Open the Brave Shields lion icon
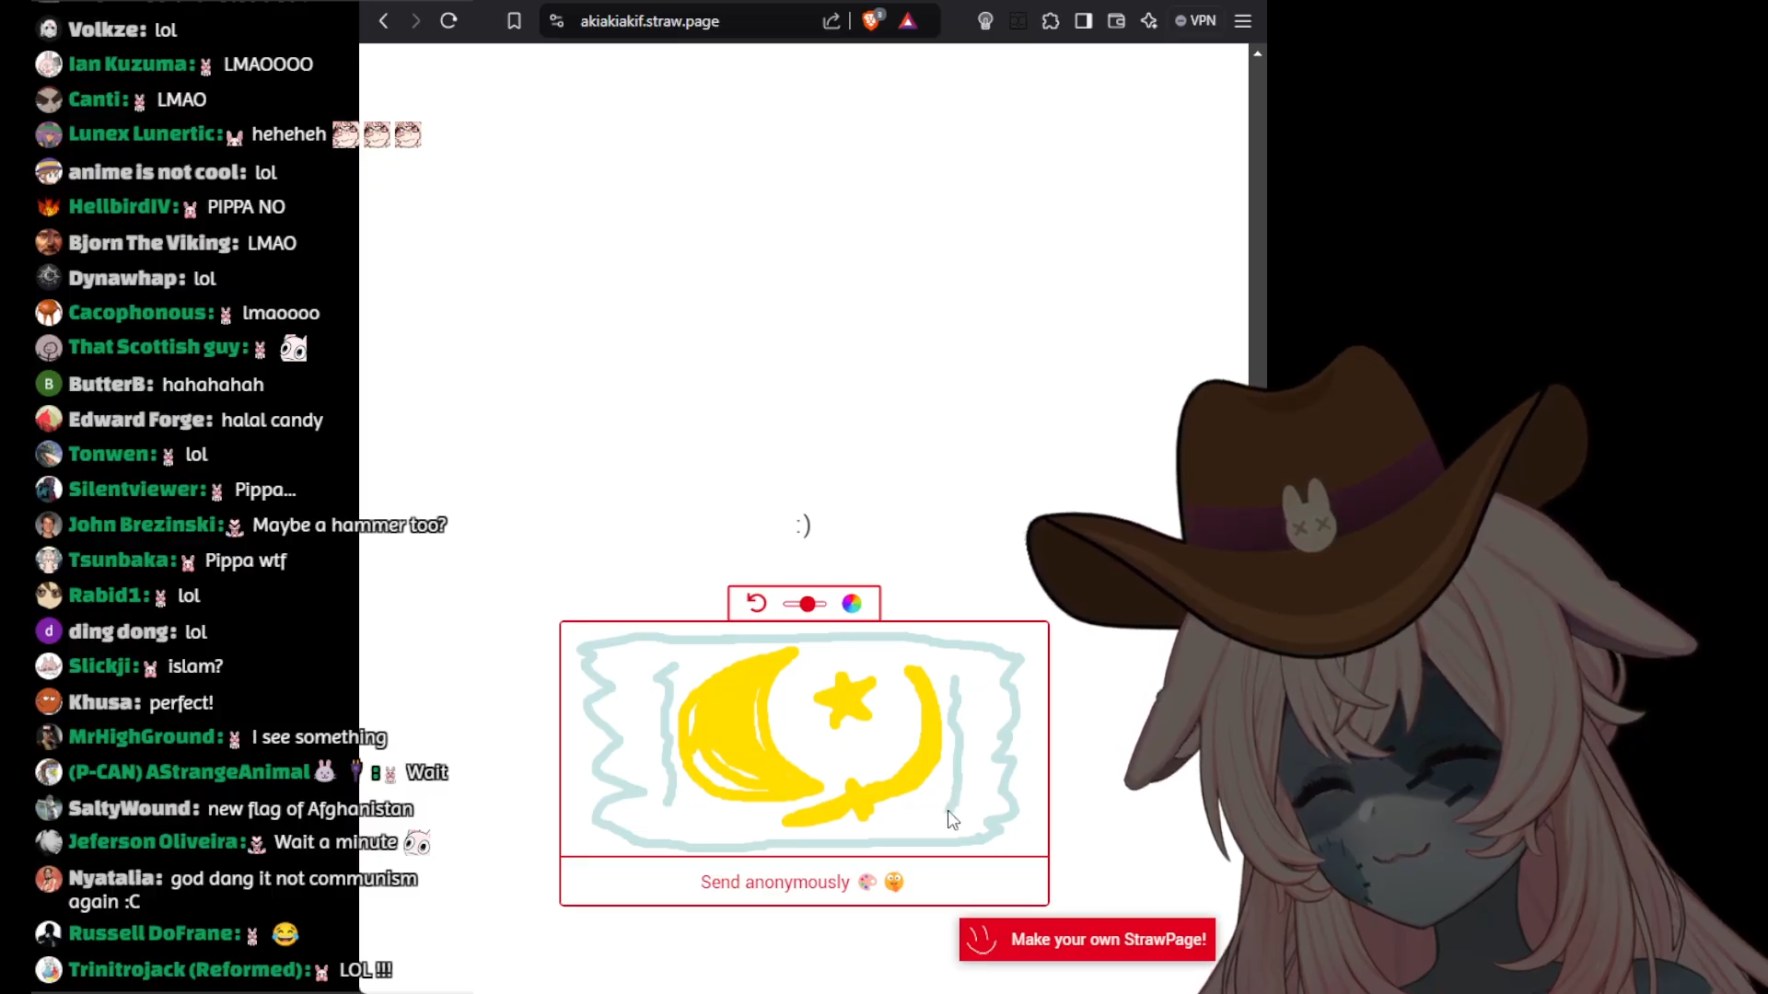 (x=872, y=20)
